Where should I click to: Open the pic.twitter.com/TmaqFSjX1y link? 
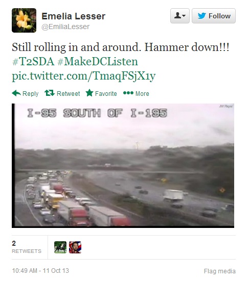[x=84, y=76]
